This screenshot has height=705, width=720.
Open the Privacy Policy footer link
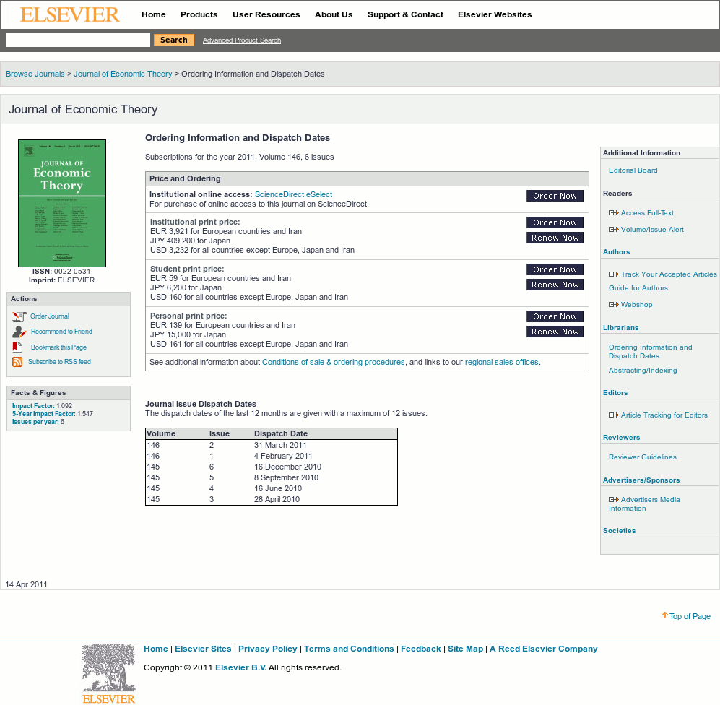tap(268, 649)
